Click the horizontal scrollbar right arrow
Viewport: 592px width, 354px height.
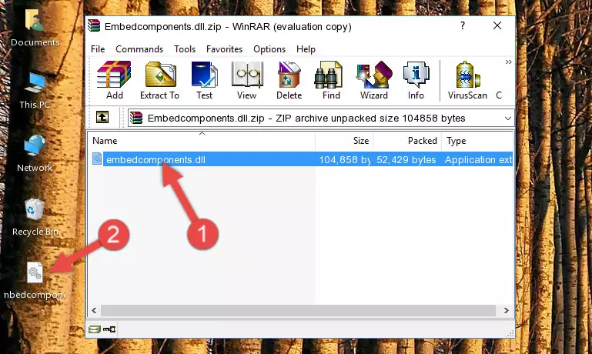pyautogui.click(x=507, y=310)
